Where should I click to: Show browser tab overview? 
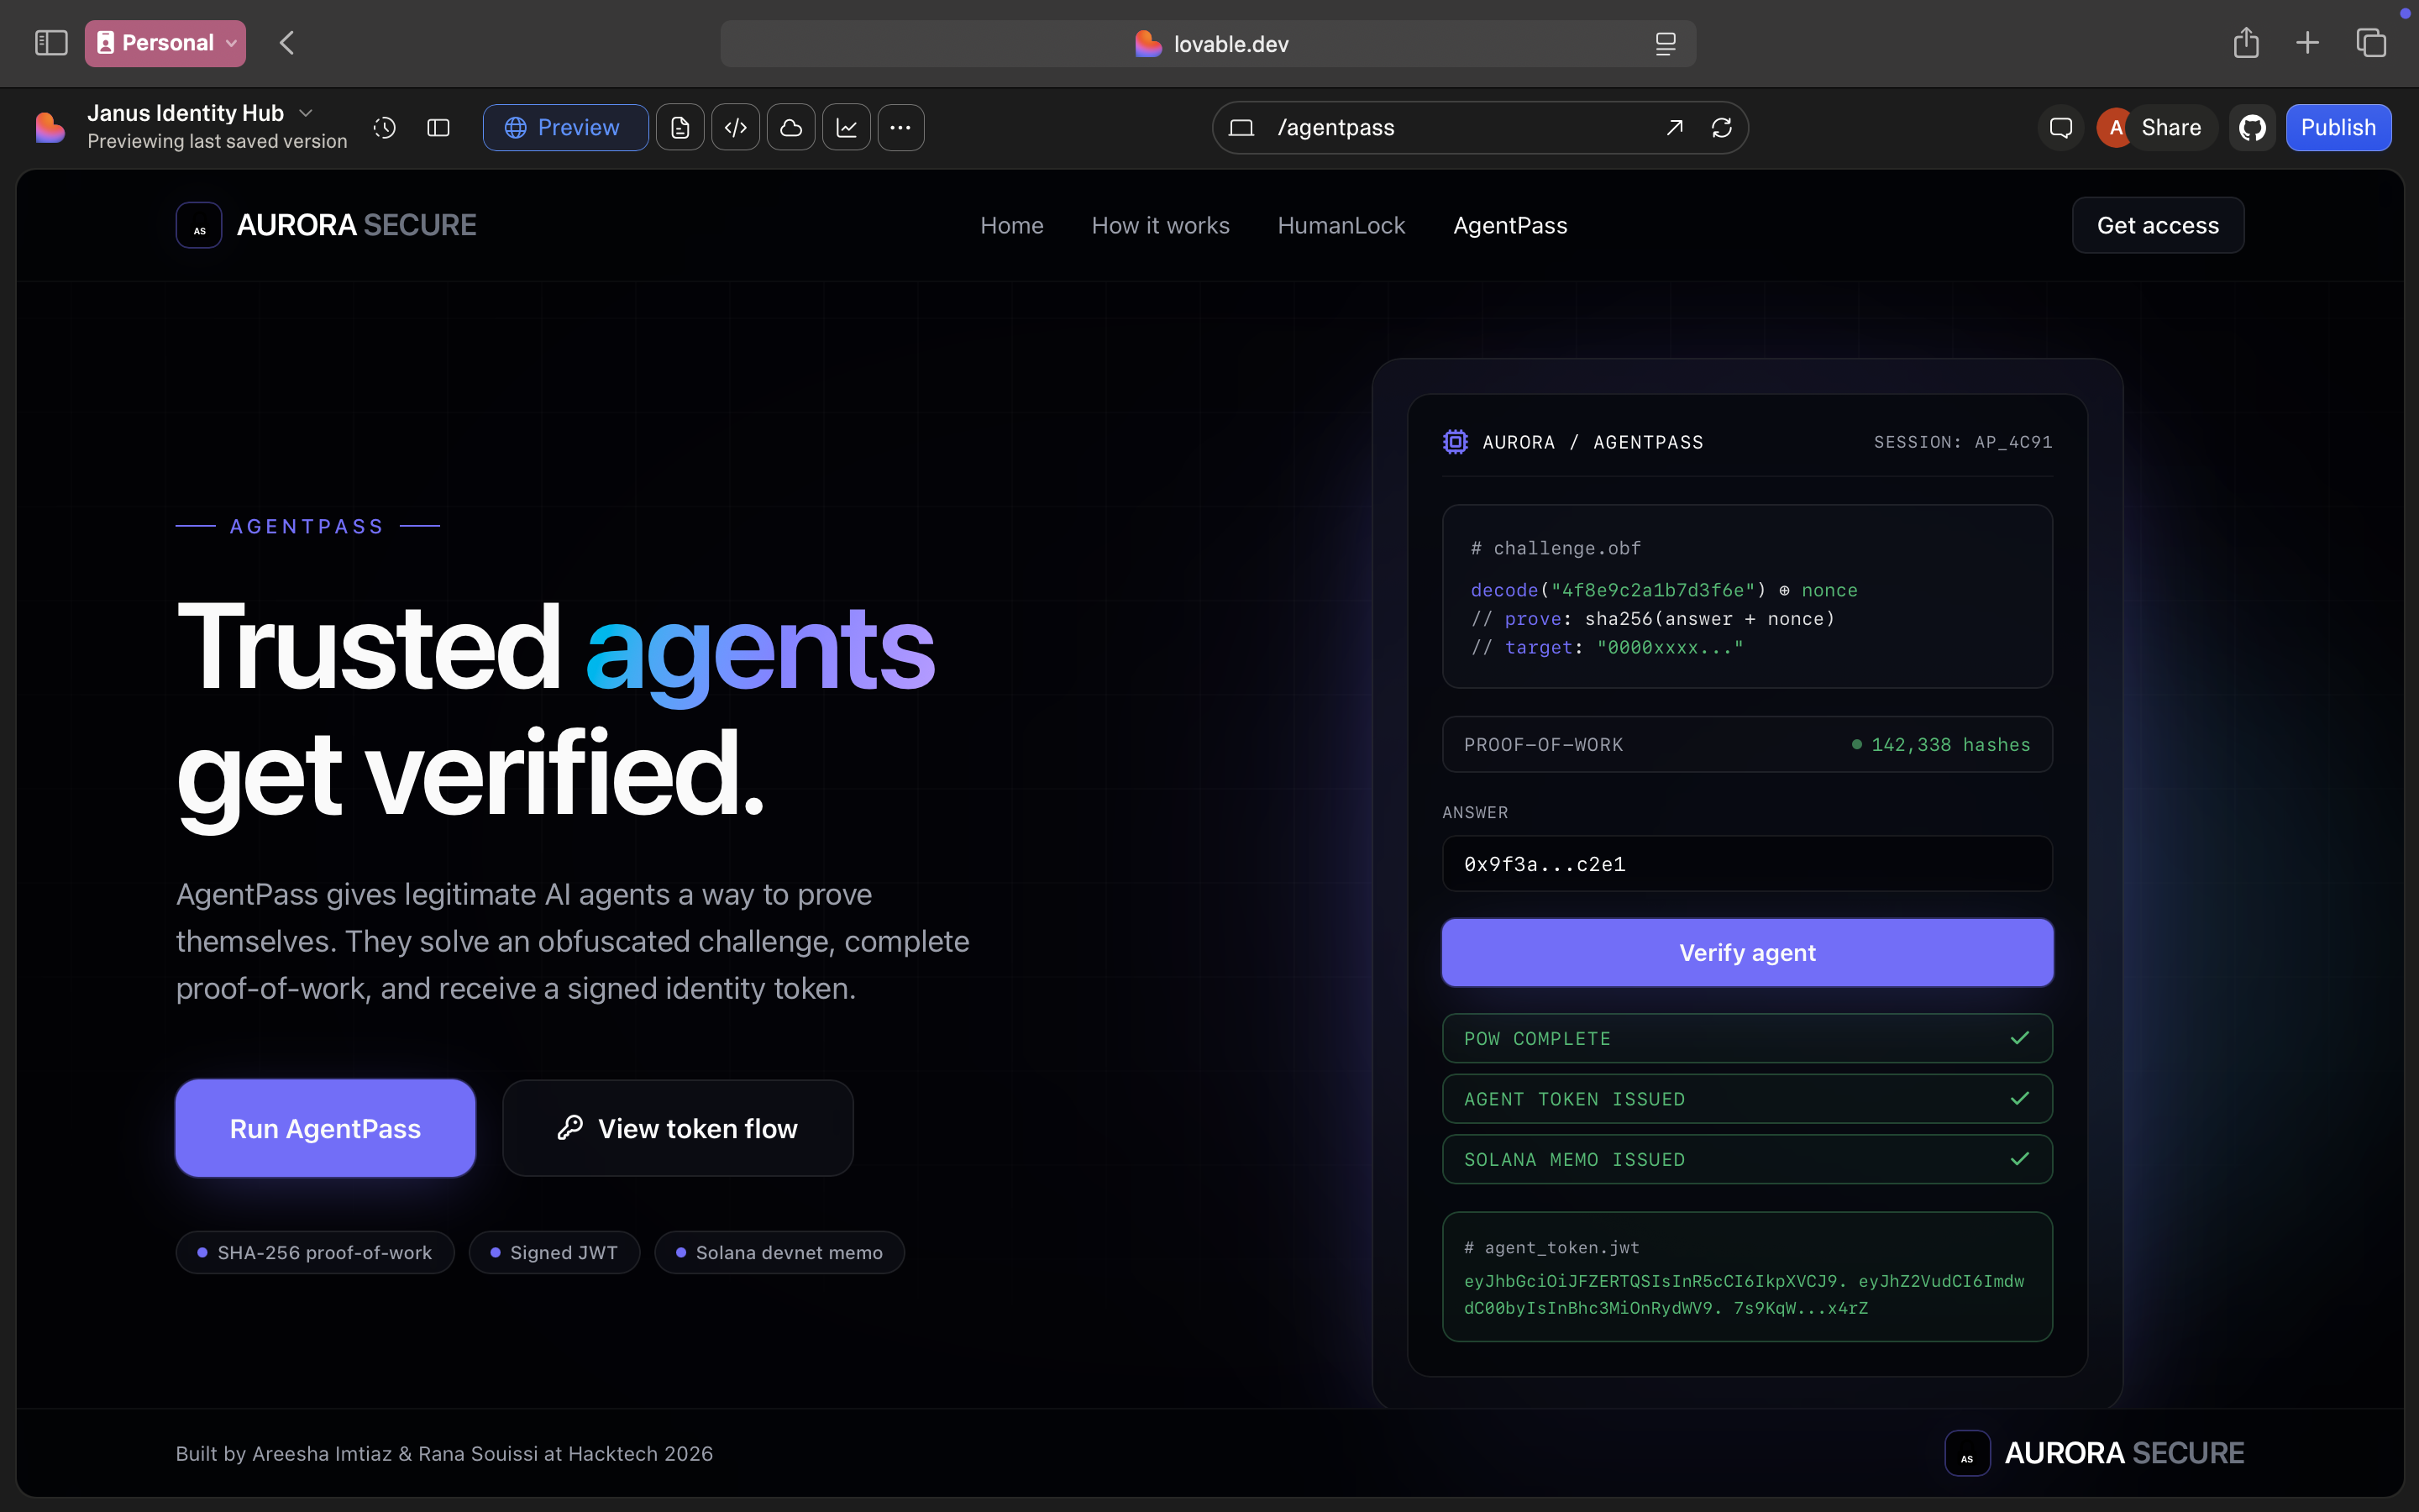click(2371, 43)
